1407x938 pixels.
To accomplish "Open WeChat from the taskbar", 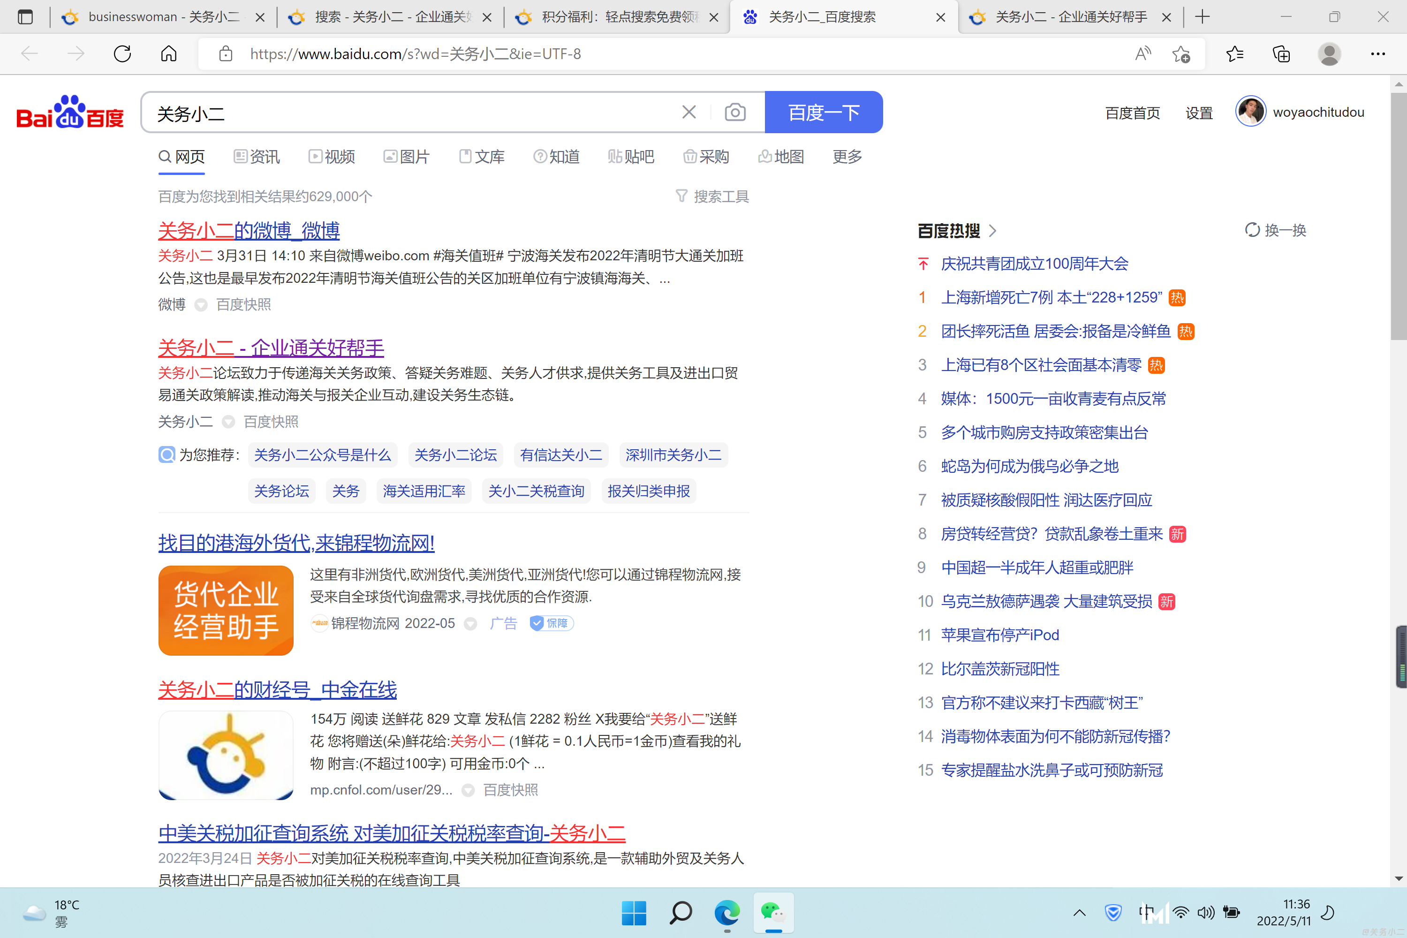I will point(773,913).
